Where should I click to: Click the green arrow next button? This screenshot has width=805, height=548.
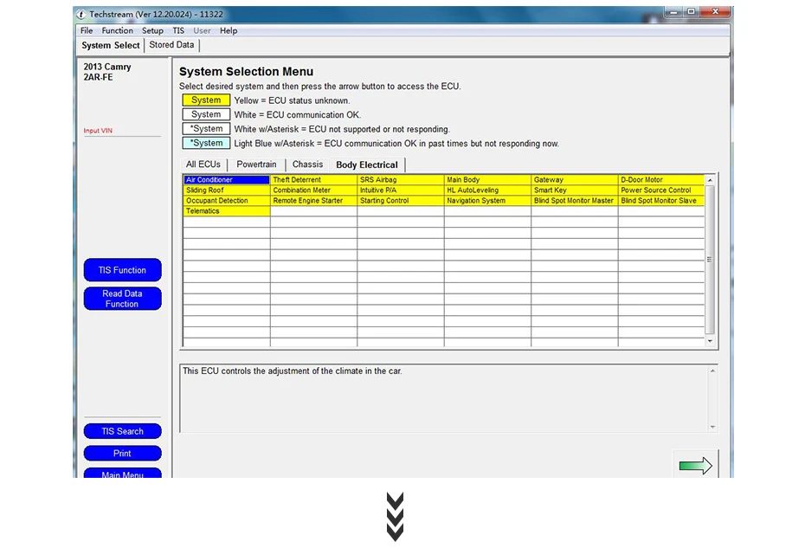click(x=696, y=465)
